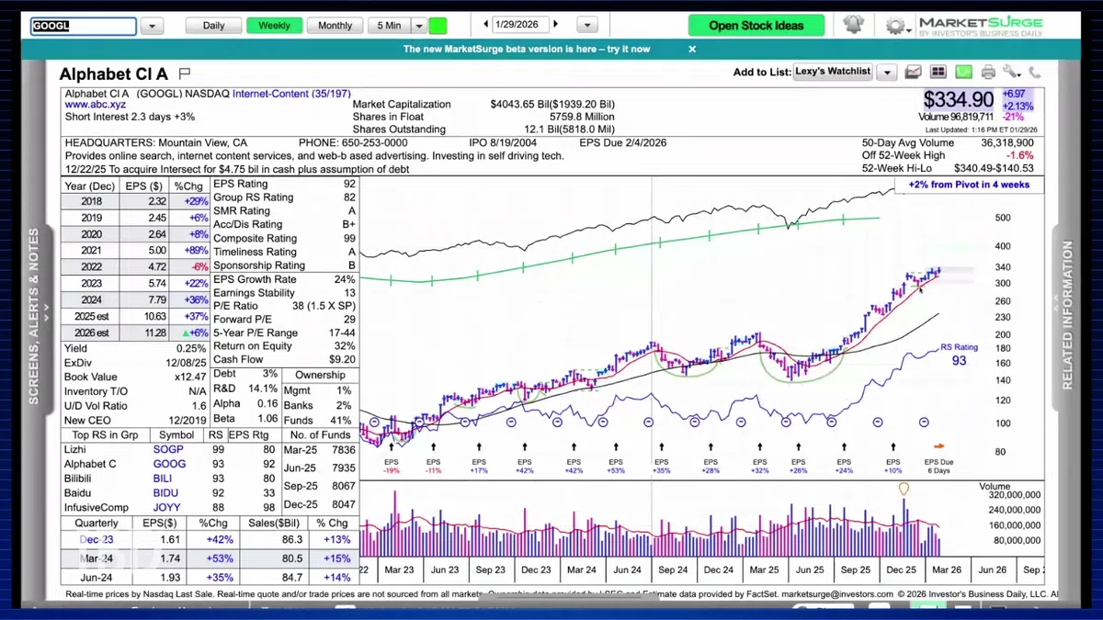The width and height of the screenshot is (1103, 620).
Task: Click the GOOGL symbol input field
Action: click(83, 27)
